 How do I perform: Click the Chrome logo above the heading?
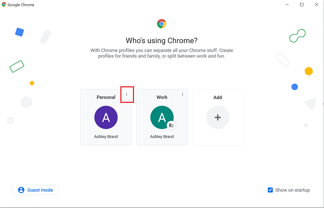[x=162, y=24]
